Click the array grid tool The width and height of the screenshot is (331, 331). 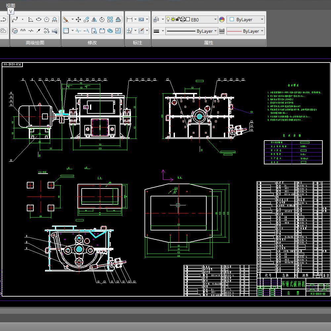(110, 20)
